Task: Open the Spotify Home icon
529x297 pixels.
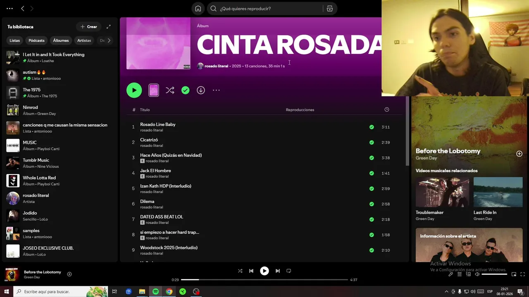Action: point(198,9)
